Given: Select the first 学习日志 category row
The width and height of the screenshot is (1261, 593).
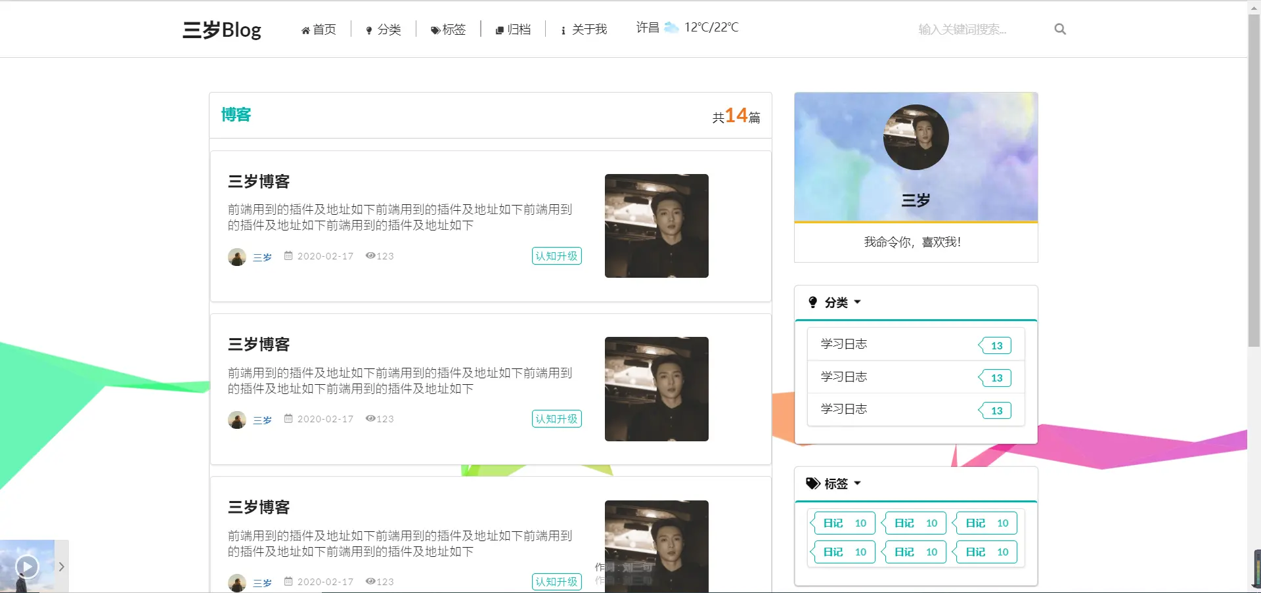Looking at the screenshot, I should point(916,344).
